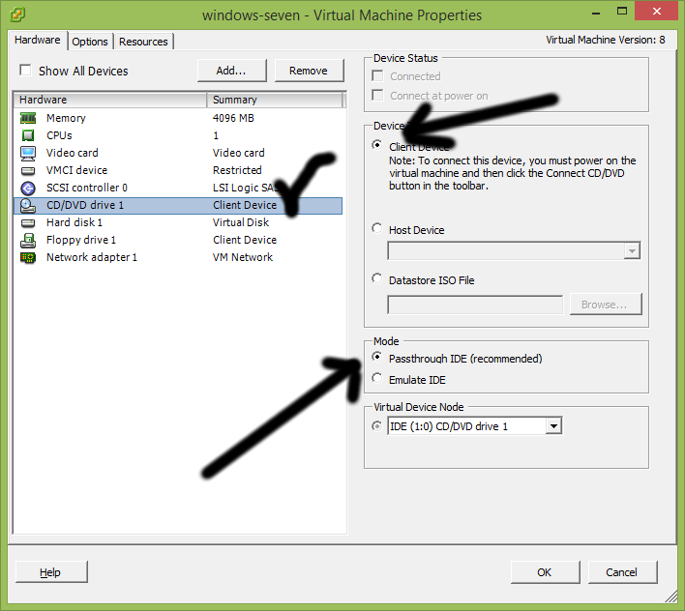The image size is (685, 611).
Task: Select the Hard disk 1 icon
Action: pyautogui.click(x=28, y=223)
